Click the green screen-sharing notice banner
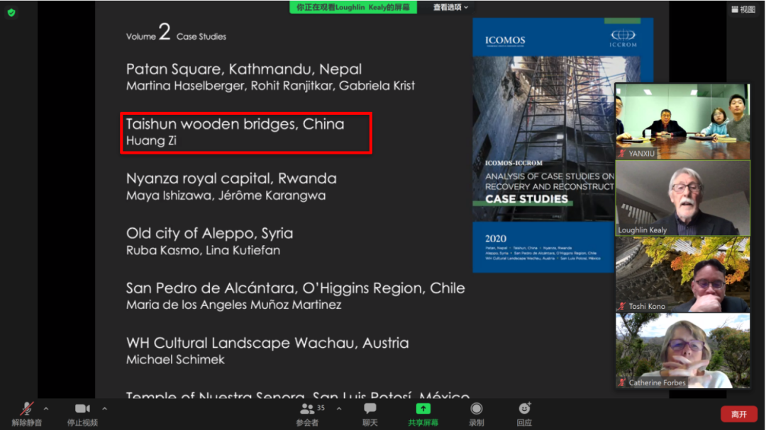 click(x=353, y=7)
